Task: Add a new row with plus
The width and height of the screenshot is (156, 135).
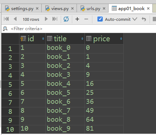Action: 77,19
